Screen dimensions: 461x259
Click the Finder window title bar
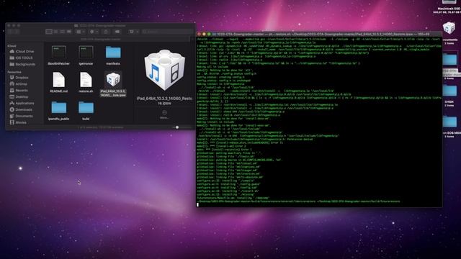click(100, 26)
